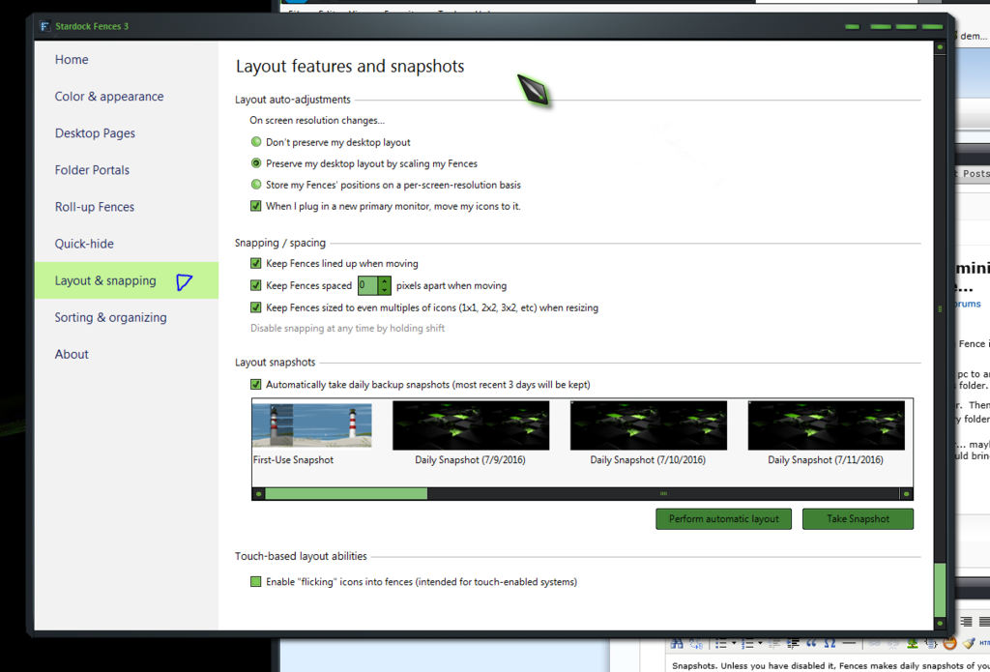
Task: Select "Don't preserve my desktop layout" option
Action: [255, 142]
